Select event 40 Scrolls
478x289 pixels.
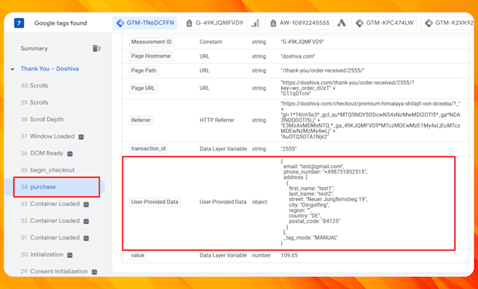[34, 86]
